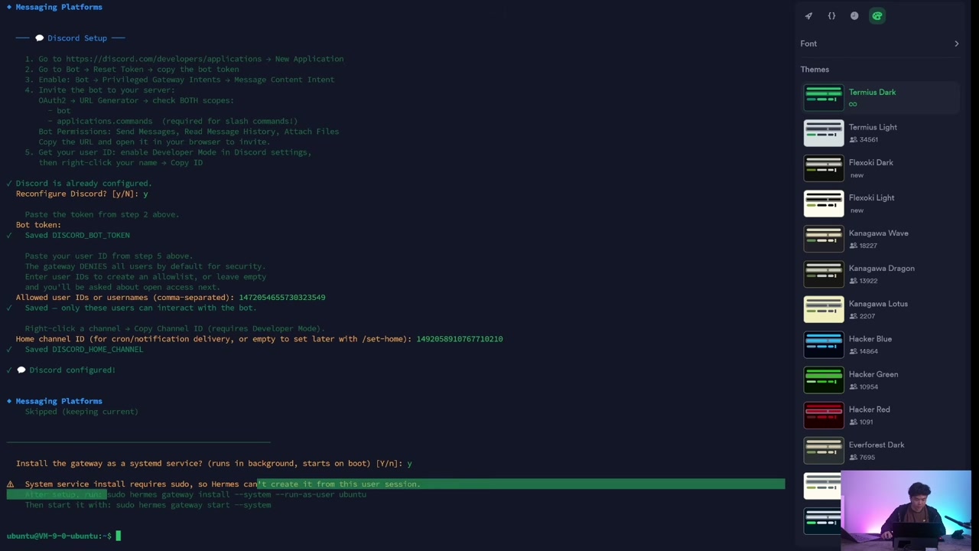This screenshot has width=979, height=551.
Task: Click the "Bot token:" prompt line
Action: click(38, 225)
